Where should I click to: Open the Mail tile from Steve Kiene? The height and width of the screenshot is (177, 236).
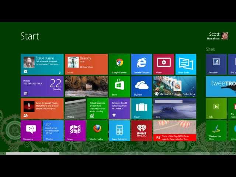[x=42, y=64]
